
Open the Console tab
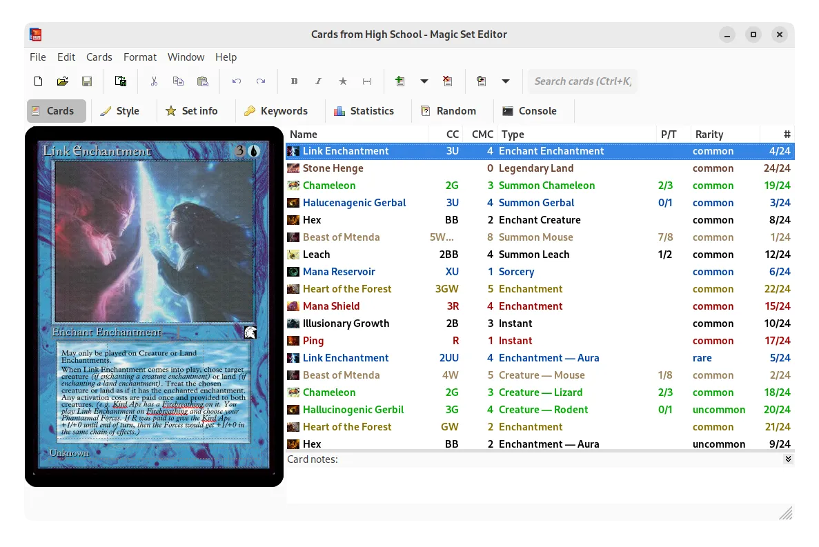(x=530, y=111)
